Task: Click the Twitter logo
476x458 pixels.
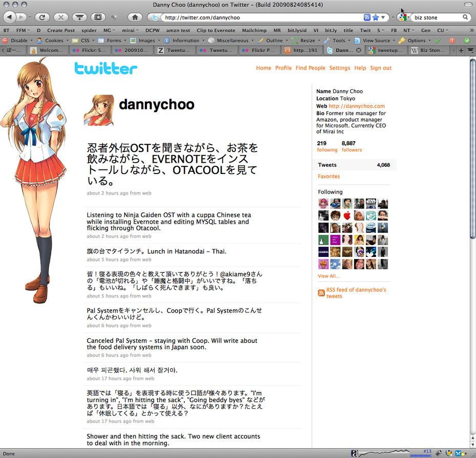Action: tap(105, 68)
